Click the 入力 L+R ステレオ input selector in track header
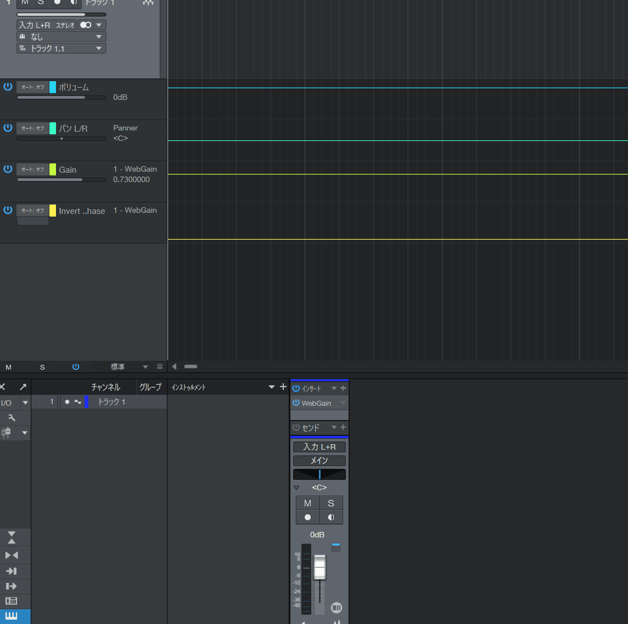Viewport: 628px width, 624px height. coord(47,25)
